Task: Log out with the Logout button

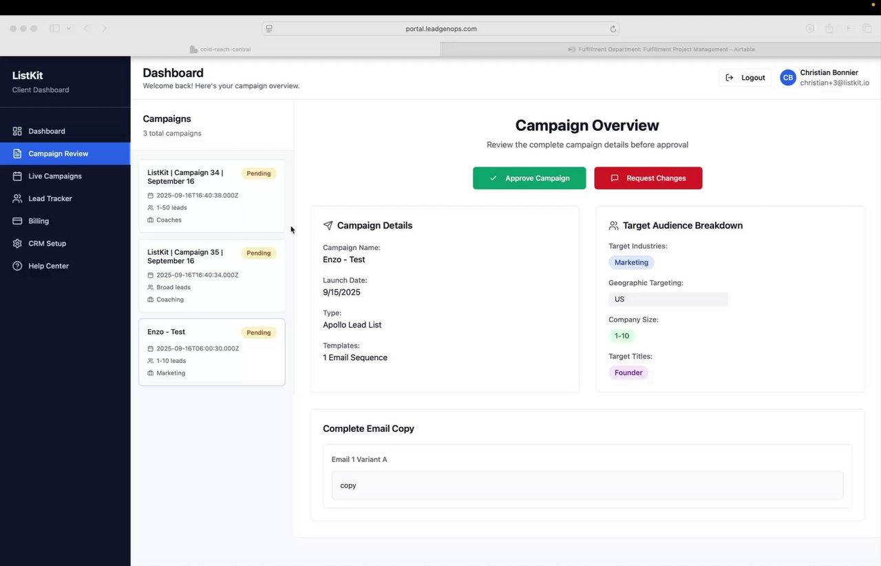Action: click(745, 78)
